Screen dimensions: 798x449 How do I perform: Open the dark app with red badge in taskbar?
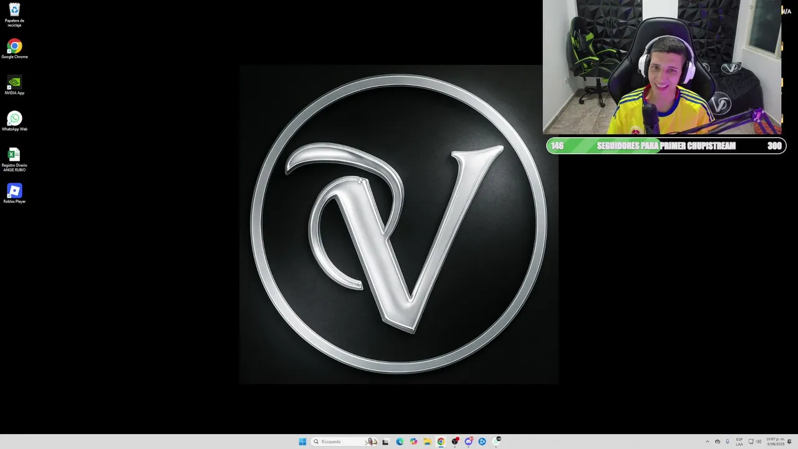coord(455,442)
